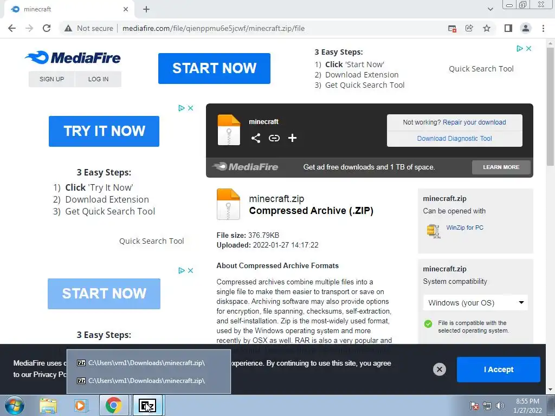Click the WinZip for PC icon
This screenshot has width=555, height=416.
pyautogui.click(x=433, y=231)
